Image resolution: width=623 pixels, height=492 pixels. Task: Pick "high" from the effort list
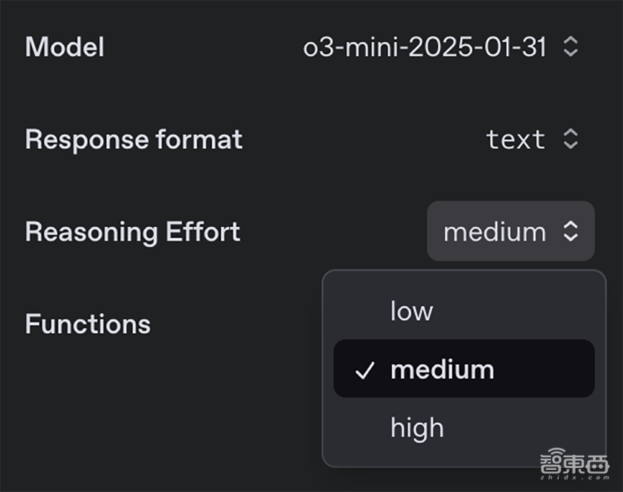point(417,428)
